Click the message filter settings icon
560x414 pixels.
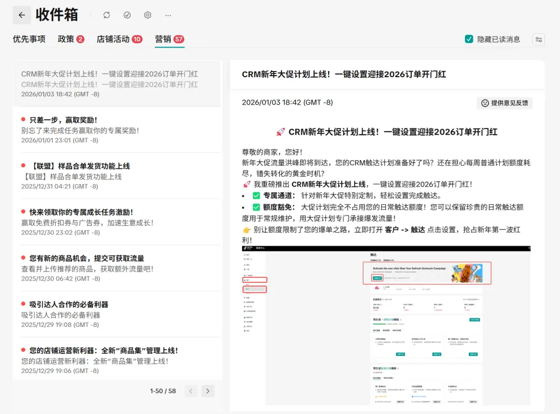click(x=539, y=39)
